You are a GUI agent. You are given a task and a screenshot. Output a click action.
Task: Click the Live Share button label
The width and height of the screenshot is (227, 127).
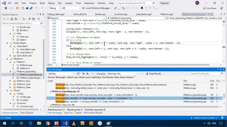click(211, 8)
